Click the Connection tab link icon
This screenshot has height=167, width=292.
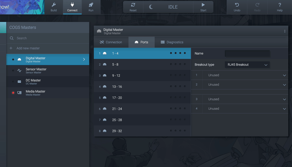[x=102, y=42]
